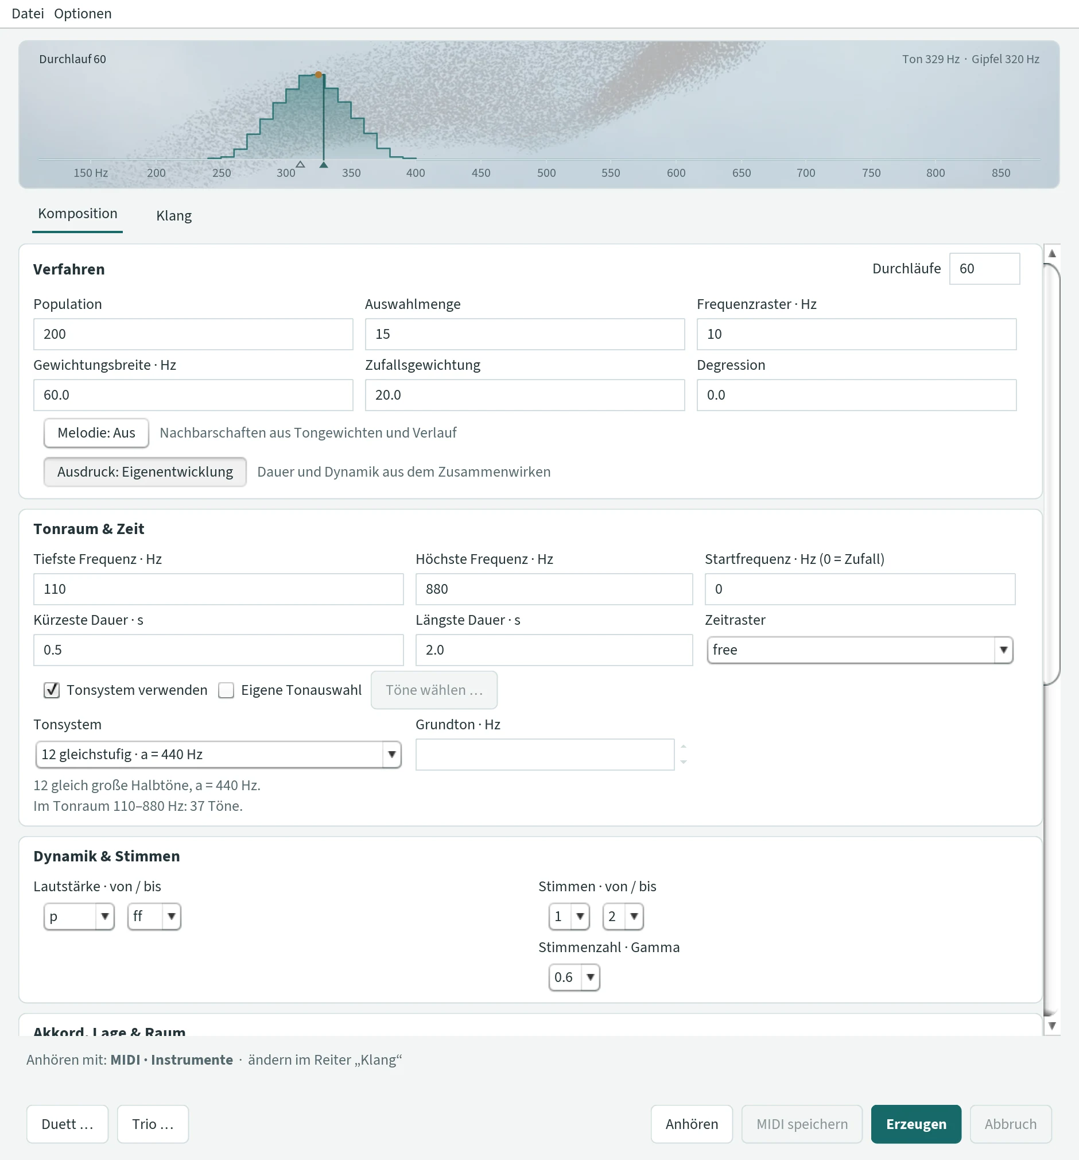Image resolution: width=1079 pixels, height=1160 pixels.
Task: Open the Zeitraster dropdown
Action: click(x=860, y=650)
